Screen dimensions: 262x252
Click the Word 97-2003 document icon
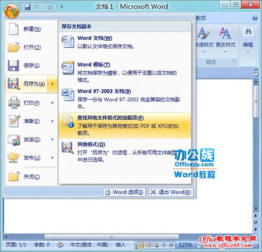pos(68,95)
